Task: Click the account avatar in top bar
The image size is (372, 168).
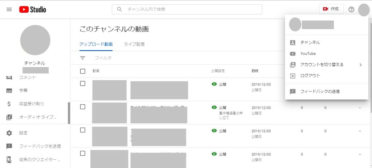Action: pos(364,10)
